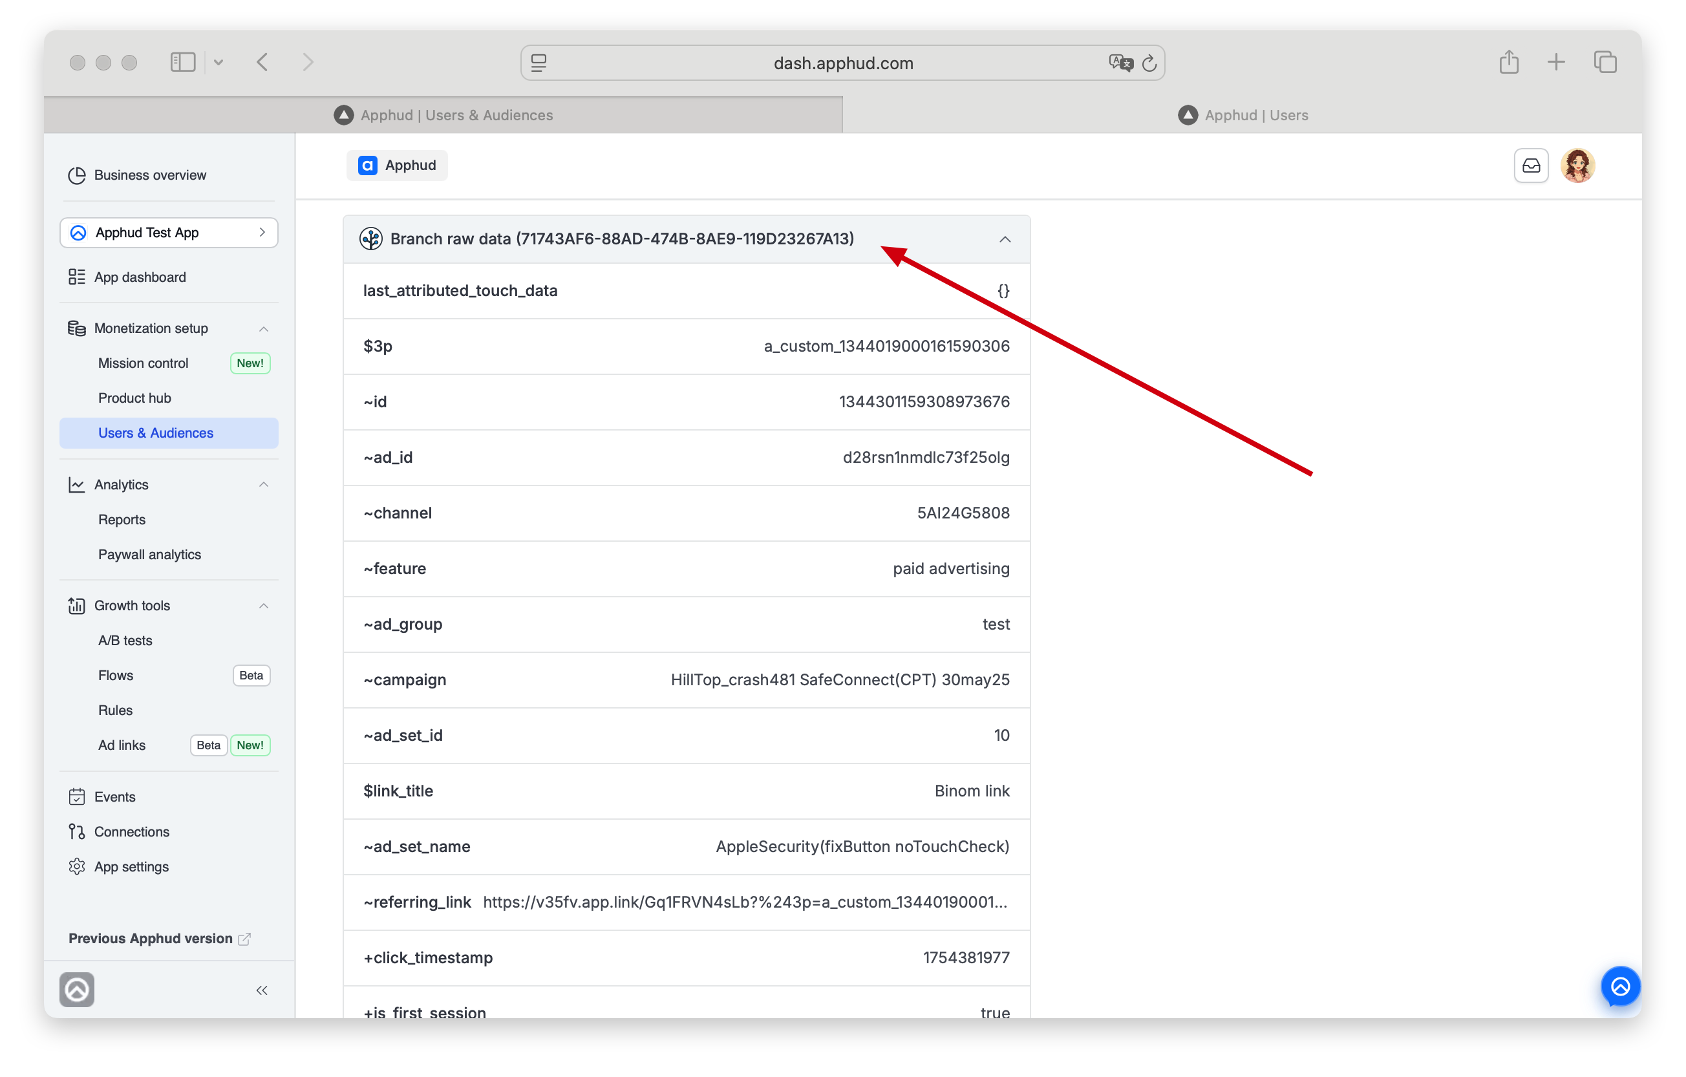The height and width of the screenshot is (1077, 1686).
Task: Click the page reader icon in address bar
Action: click(x=539, y=63)
